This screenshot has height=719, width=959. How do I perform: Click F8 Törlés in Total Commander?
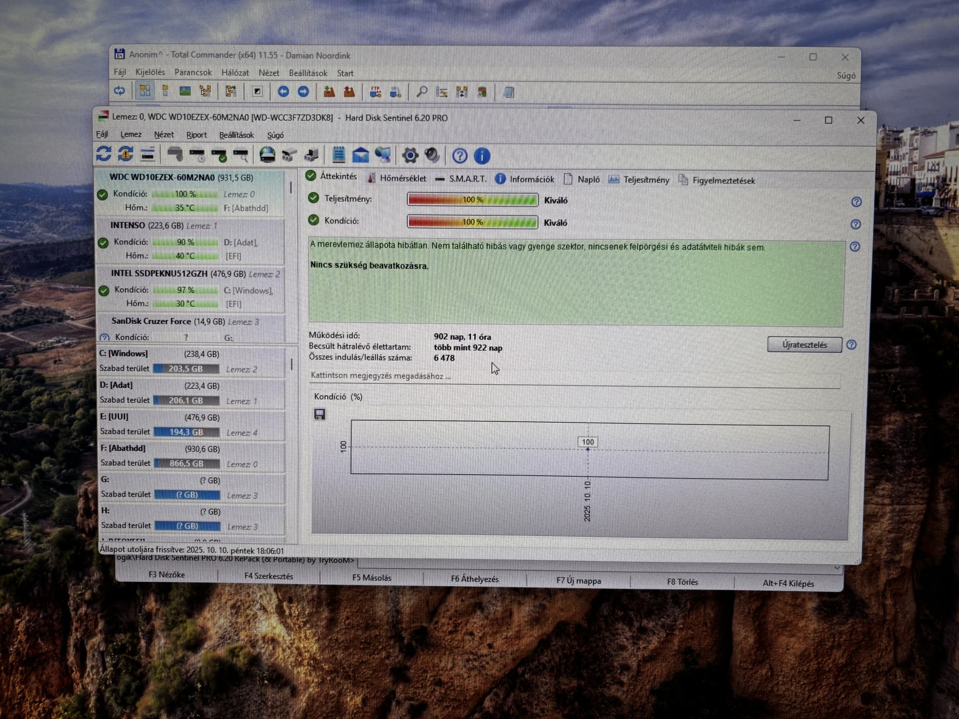pyautogui.click(x=683, y=582)
